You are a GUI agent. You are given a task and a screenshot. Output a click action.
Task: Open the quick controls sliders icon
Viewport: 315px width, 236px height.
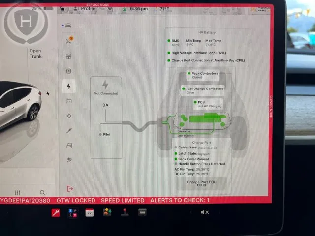18,193
